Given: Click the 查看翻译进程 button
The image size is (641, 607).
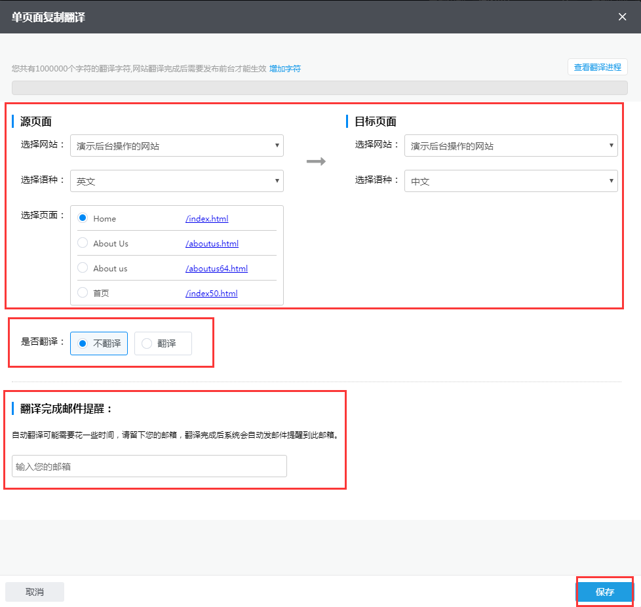Looking at the screenshot, I should (597, 66).
